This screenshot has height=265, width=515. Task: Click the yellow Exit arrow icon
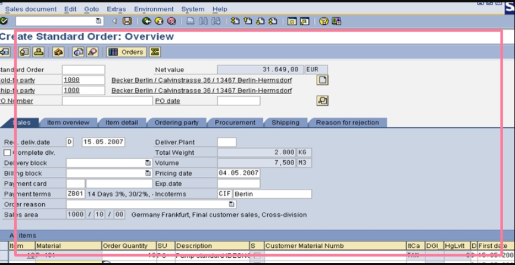tap(159, 21)
